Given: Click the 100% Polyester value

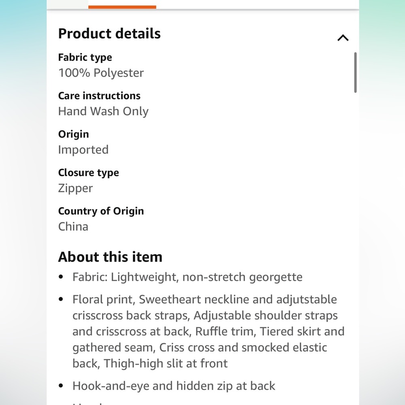Looking at the screenshot, I should pos(101,73).
